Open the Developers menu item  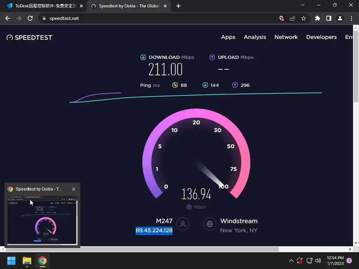pyautogui.click(x=321, y=37)
